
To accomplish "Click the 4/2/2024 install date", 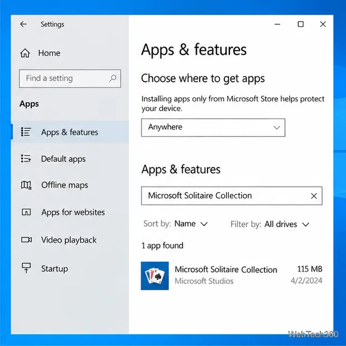I will point(306,281).
